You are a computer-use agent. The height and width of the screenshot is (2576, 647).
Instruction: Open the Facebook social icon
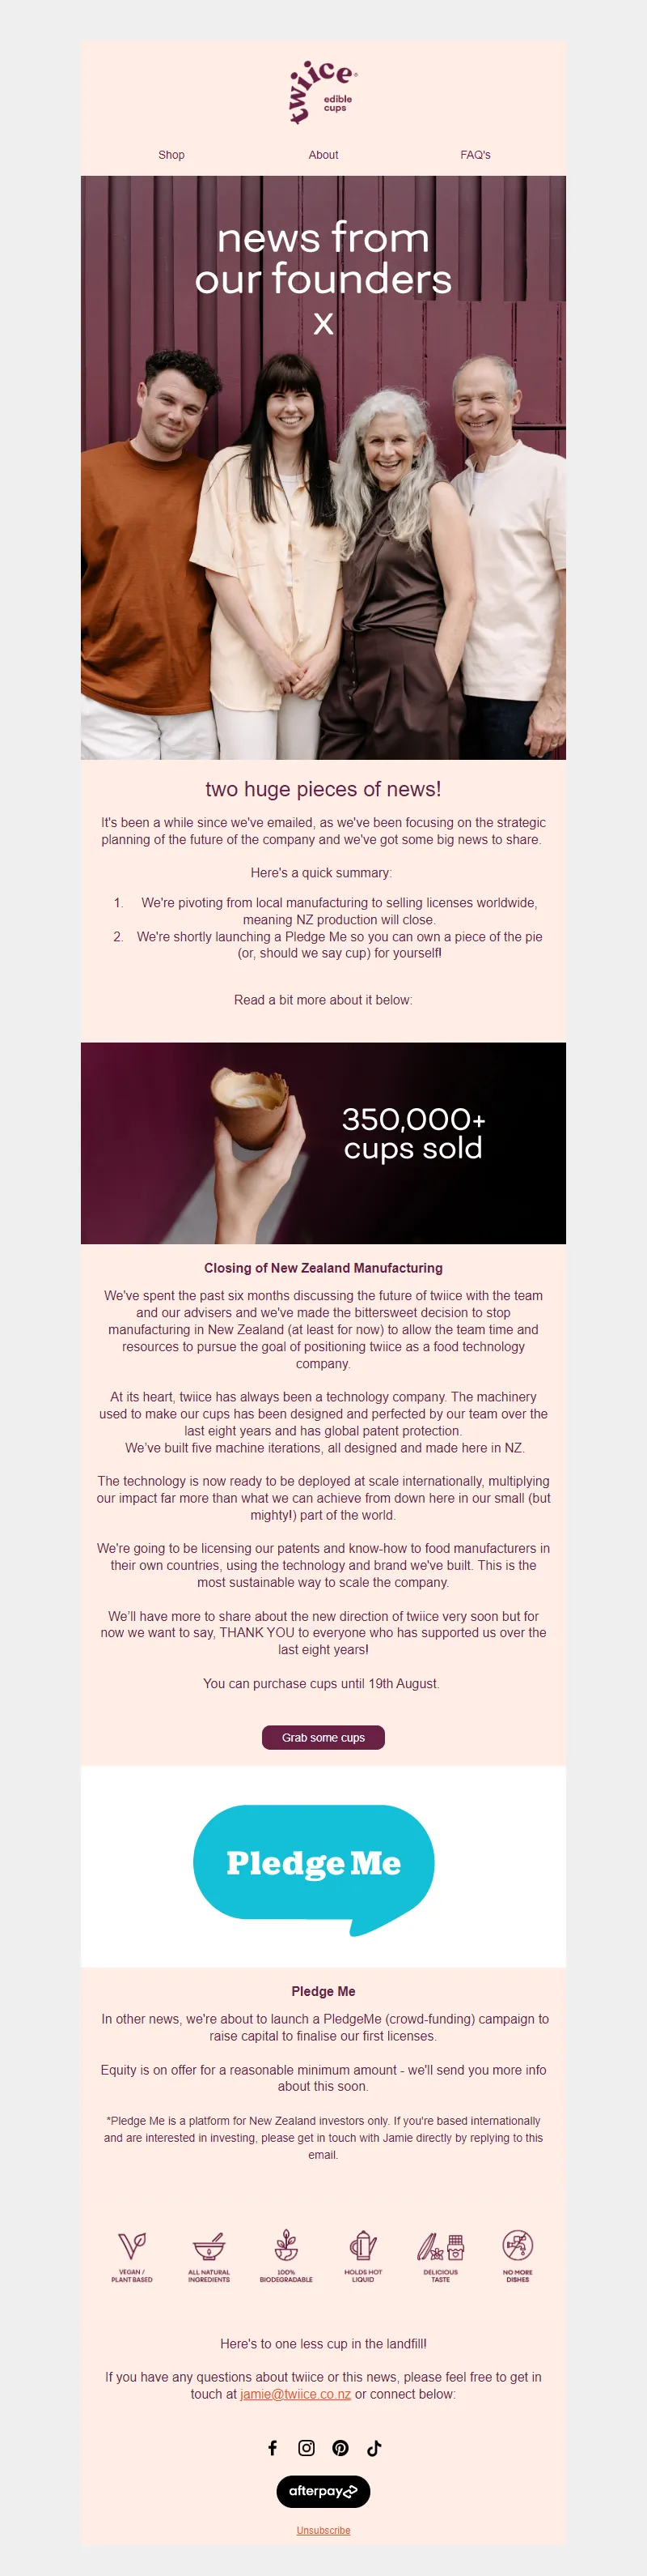tap(273, 2447)
